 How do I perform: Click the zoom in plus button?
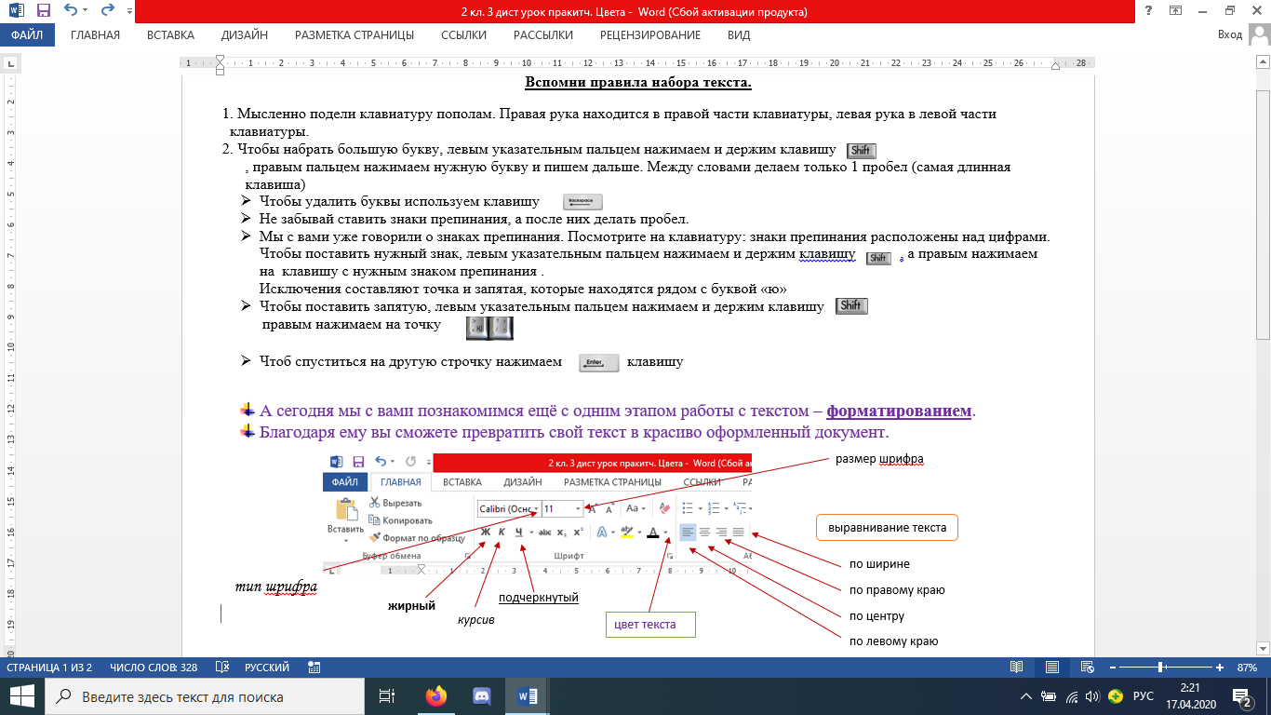(x=1220, y=668)
